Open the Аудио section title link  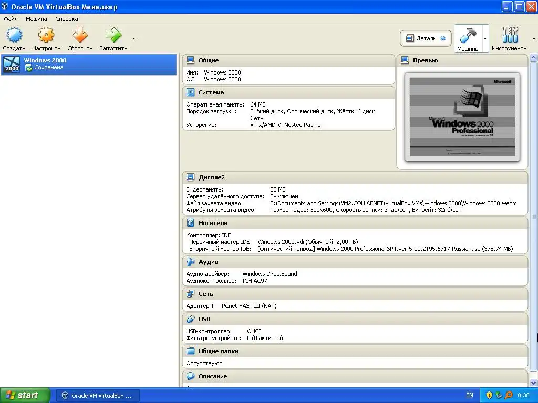tap(208, 262)
